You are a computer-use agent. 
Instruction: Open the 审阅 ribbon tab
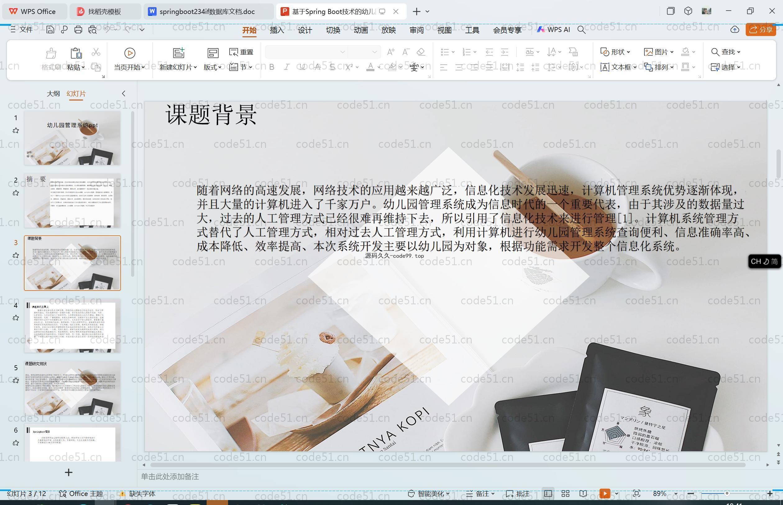pyautogui.click(x=417, y=30)
